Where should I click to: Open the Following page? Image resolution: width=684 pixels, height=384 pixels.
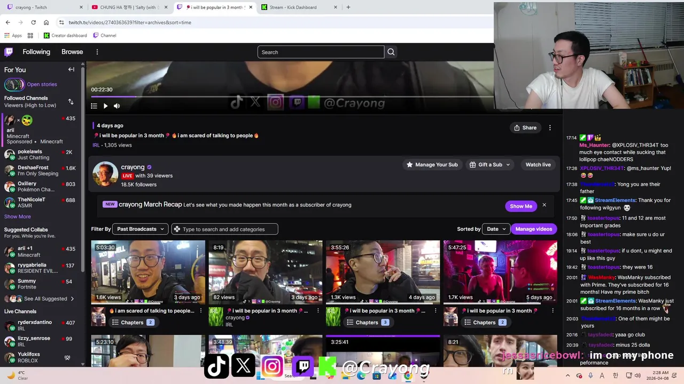pyautogui.click(x=36, y=52)
